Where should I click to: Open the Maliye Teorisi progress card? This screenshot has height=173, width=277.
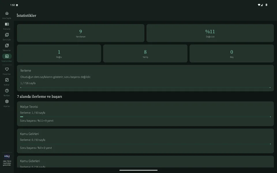(145, 114)
